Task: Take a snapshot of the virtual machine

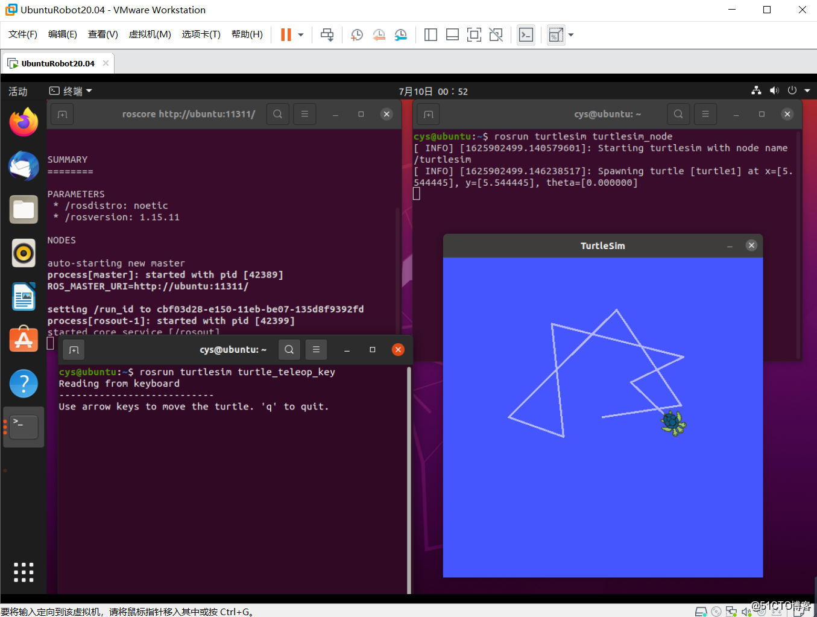Action: pyautogui.click(x=357, y=35)
